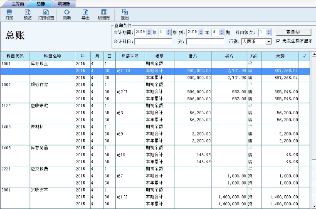
Task: Decrease the starting period spinner
Action: [x=169, y=34]
